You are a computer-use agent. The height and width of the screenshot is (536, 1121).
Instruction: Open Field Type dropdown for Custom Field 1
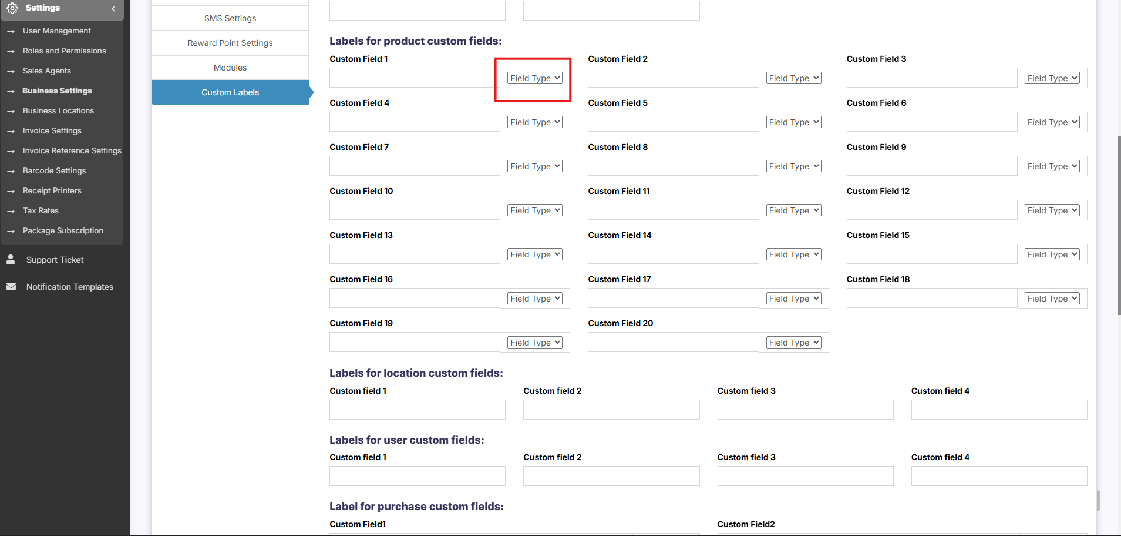point(534,78)
